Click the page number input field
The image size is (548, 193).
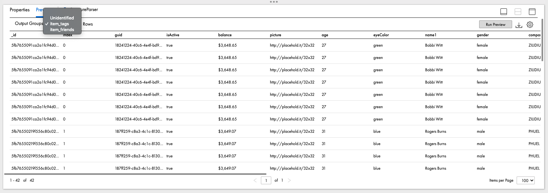[266, 180]
